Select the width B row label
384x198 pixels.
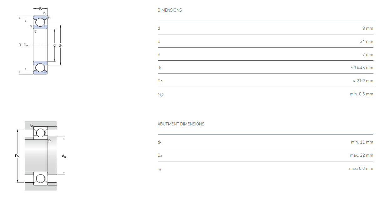point(159,54)
